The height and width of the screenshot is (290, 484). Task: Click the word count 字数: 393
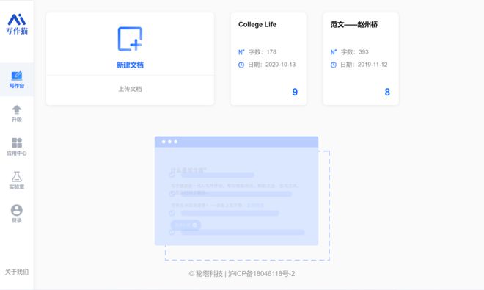click(355, 52)
